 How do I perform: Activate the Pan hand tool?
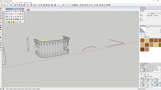click(x=37, y=5)
